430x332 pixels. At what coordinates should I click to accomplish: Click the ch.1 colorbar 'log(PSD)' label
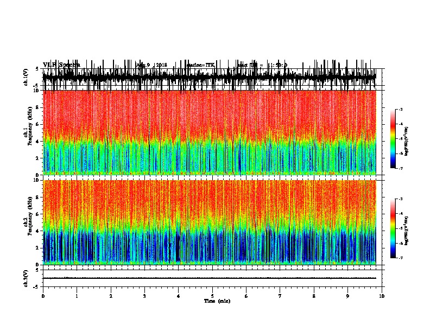407,141
